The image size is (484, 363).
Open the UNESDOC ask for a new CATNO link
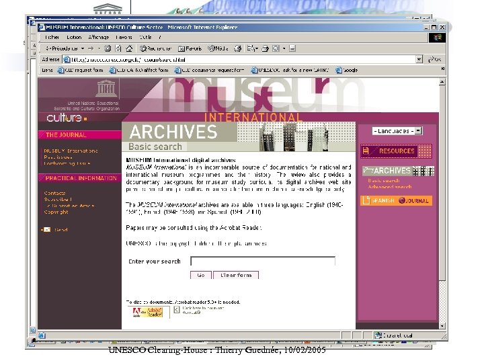point(290,70)
